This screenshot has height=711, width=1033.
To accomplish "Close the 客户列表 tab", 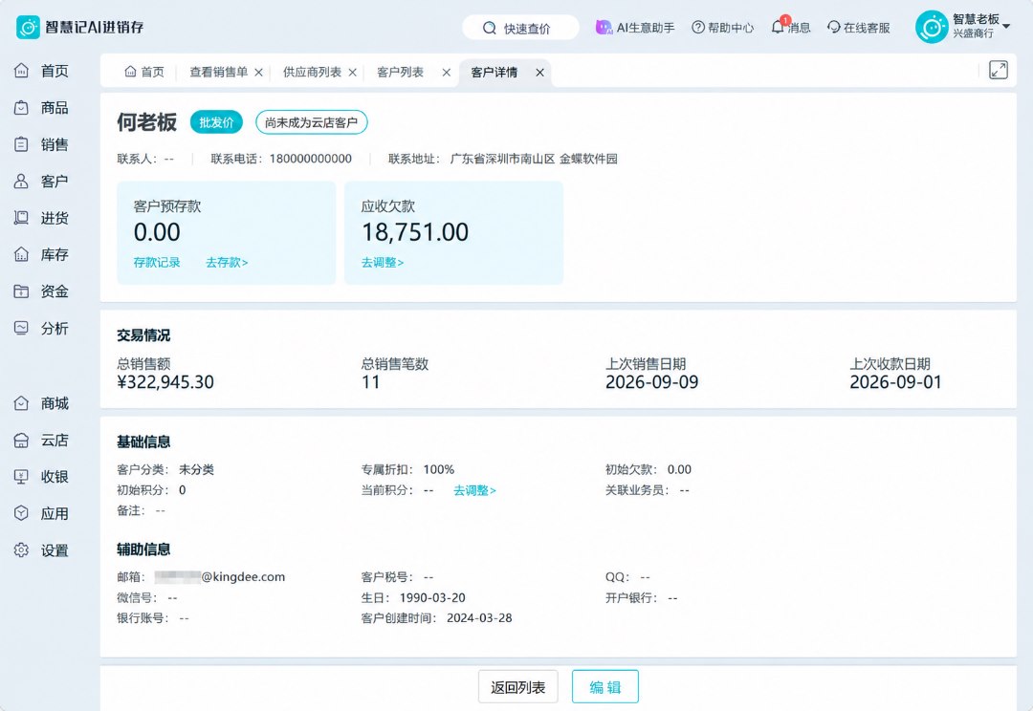I will pos(446,73).
